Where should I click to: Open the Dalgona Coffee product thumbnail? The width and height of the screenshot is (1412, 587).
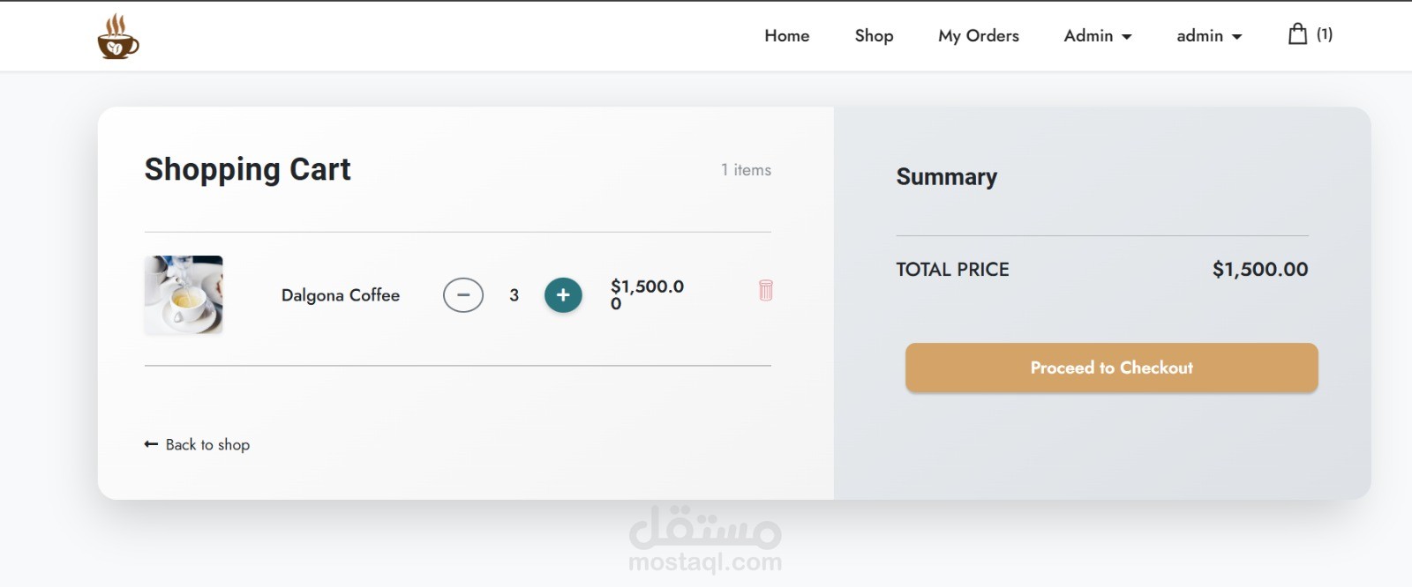pos(184,295)
